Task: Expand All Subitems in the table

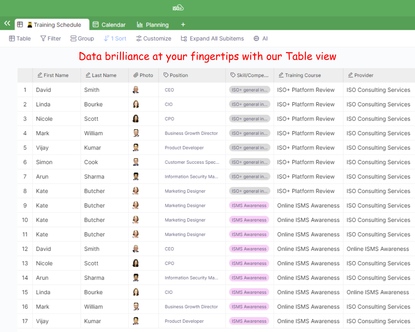Action: (x=212, y=39)
